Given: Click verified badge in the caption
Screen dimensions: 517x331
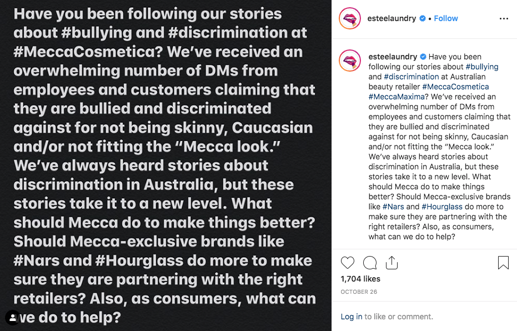Looking at the screenshot, I should pos(423,57).
